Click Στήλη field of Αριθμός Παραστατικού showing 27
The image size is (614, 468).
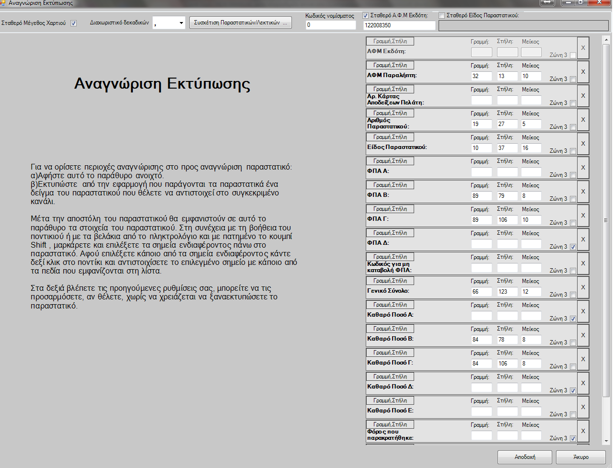click(x=507, y=124)
